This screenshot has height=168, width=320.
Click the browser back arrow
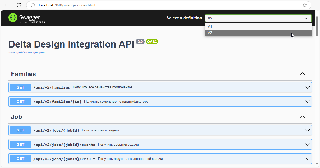pos(7,5)
